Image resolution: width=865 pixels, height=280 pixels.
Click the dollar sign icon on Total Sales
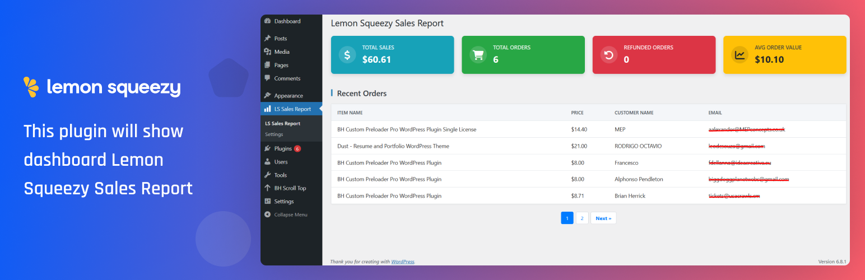pyautogui.click(x=347, y=55)
